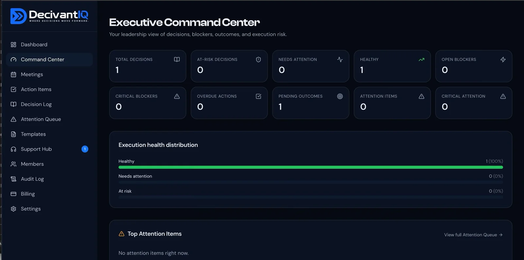Open the Decision Log
The width and height of the screenshot is (524, 260).
pyautogui.click(x=49, y=104)
